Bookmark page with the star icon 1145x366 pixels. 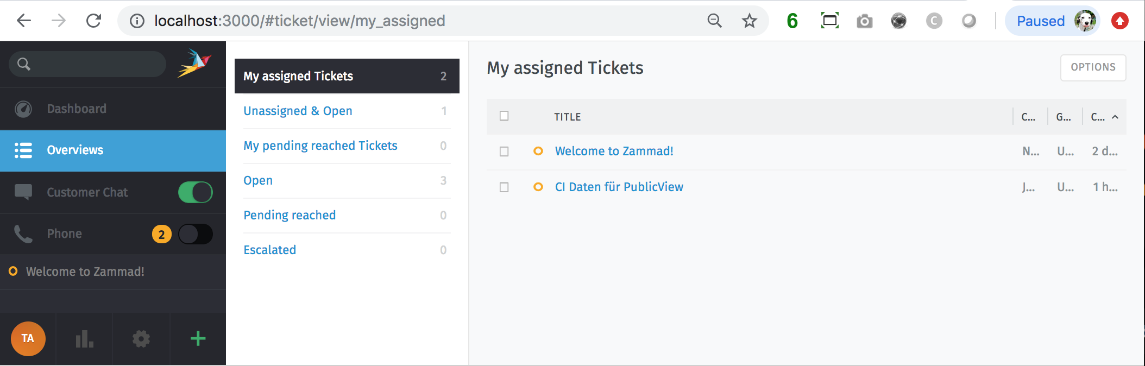click(x=750, y=21)
